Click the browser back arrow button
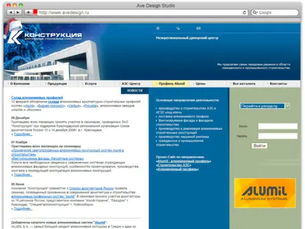305x229 pixels. coord(11,13)
